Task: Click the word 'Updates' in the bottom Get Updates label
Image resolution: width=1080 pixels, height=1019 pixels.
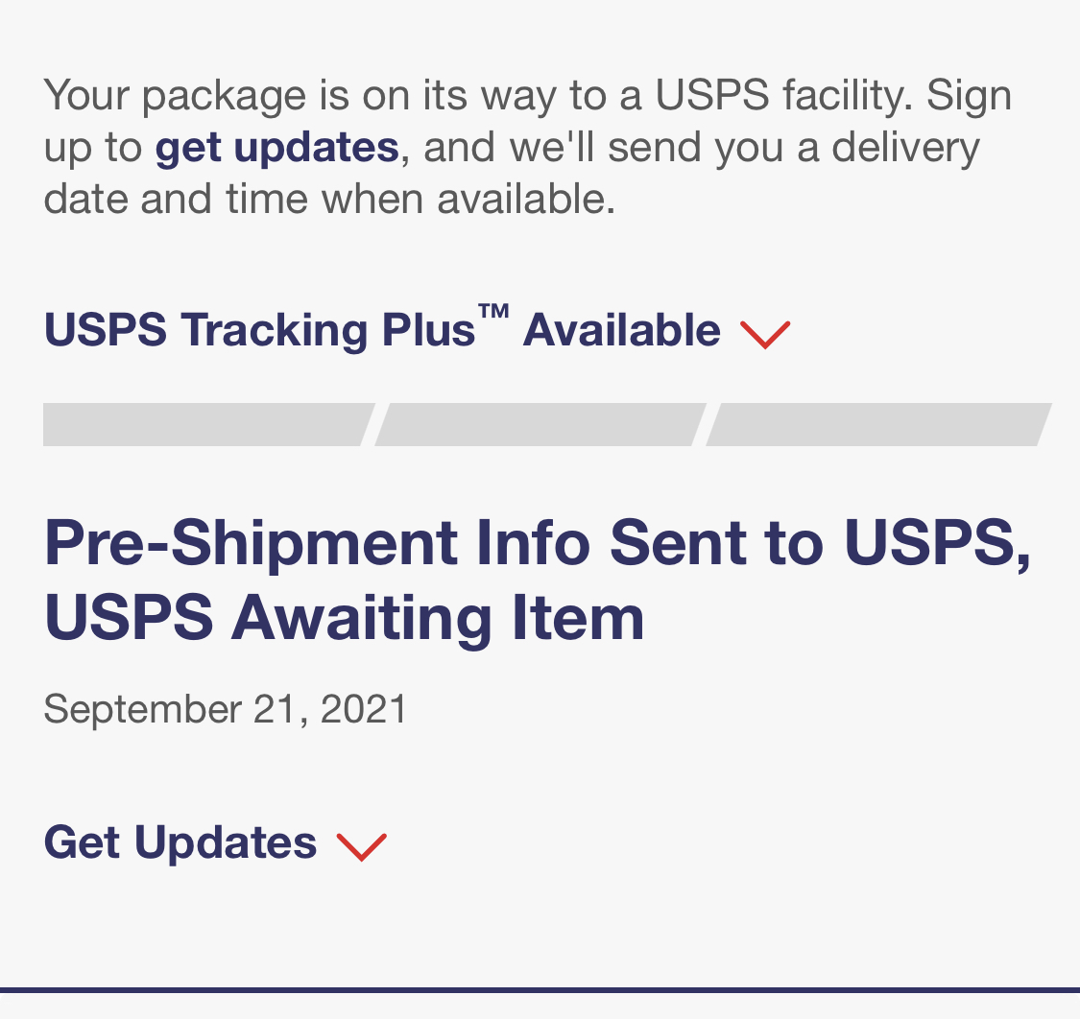Action: tap(225, 843)
